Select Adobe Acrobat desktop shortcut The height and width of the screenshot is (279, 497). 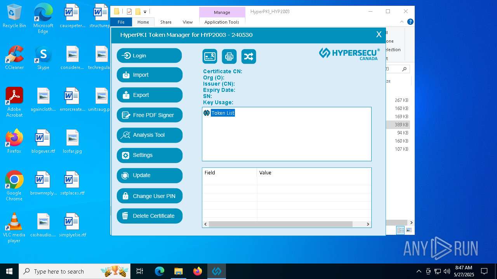click(14, 102)
